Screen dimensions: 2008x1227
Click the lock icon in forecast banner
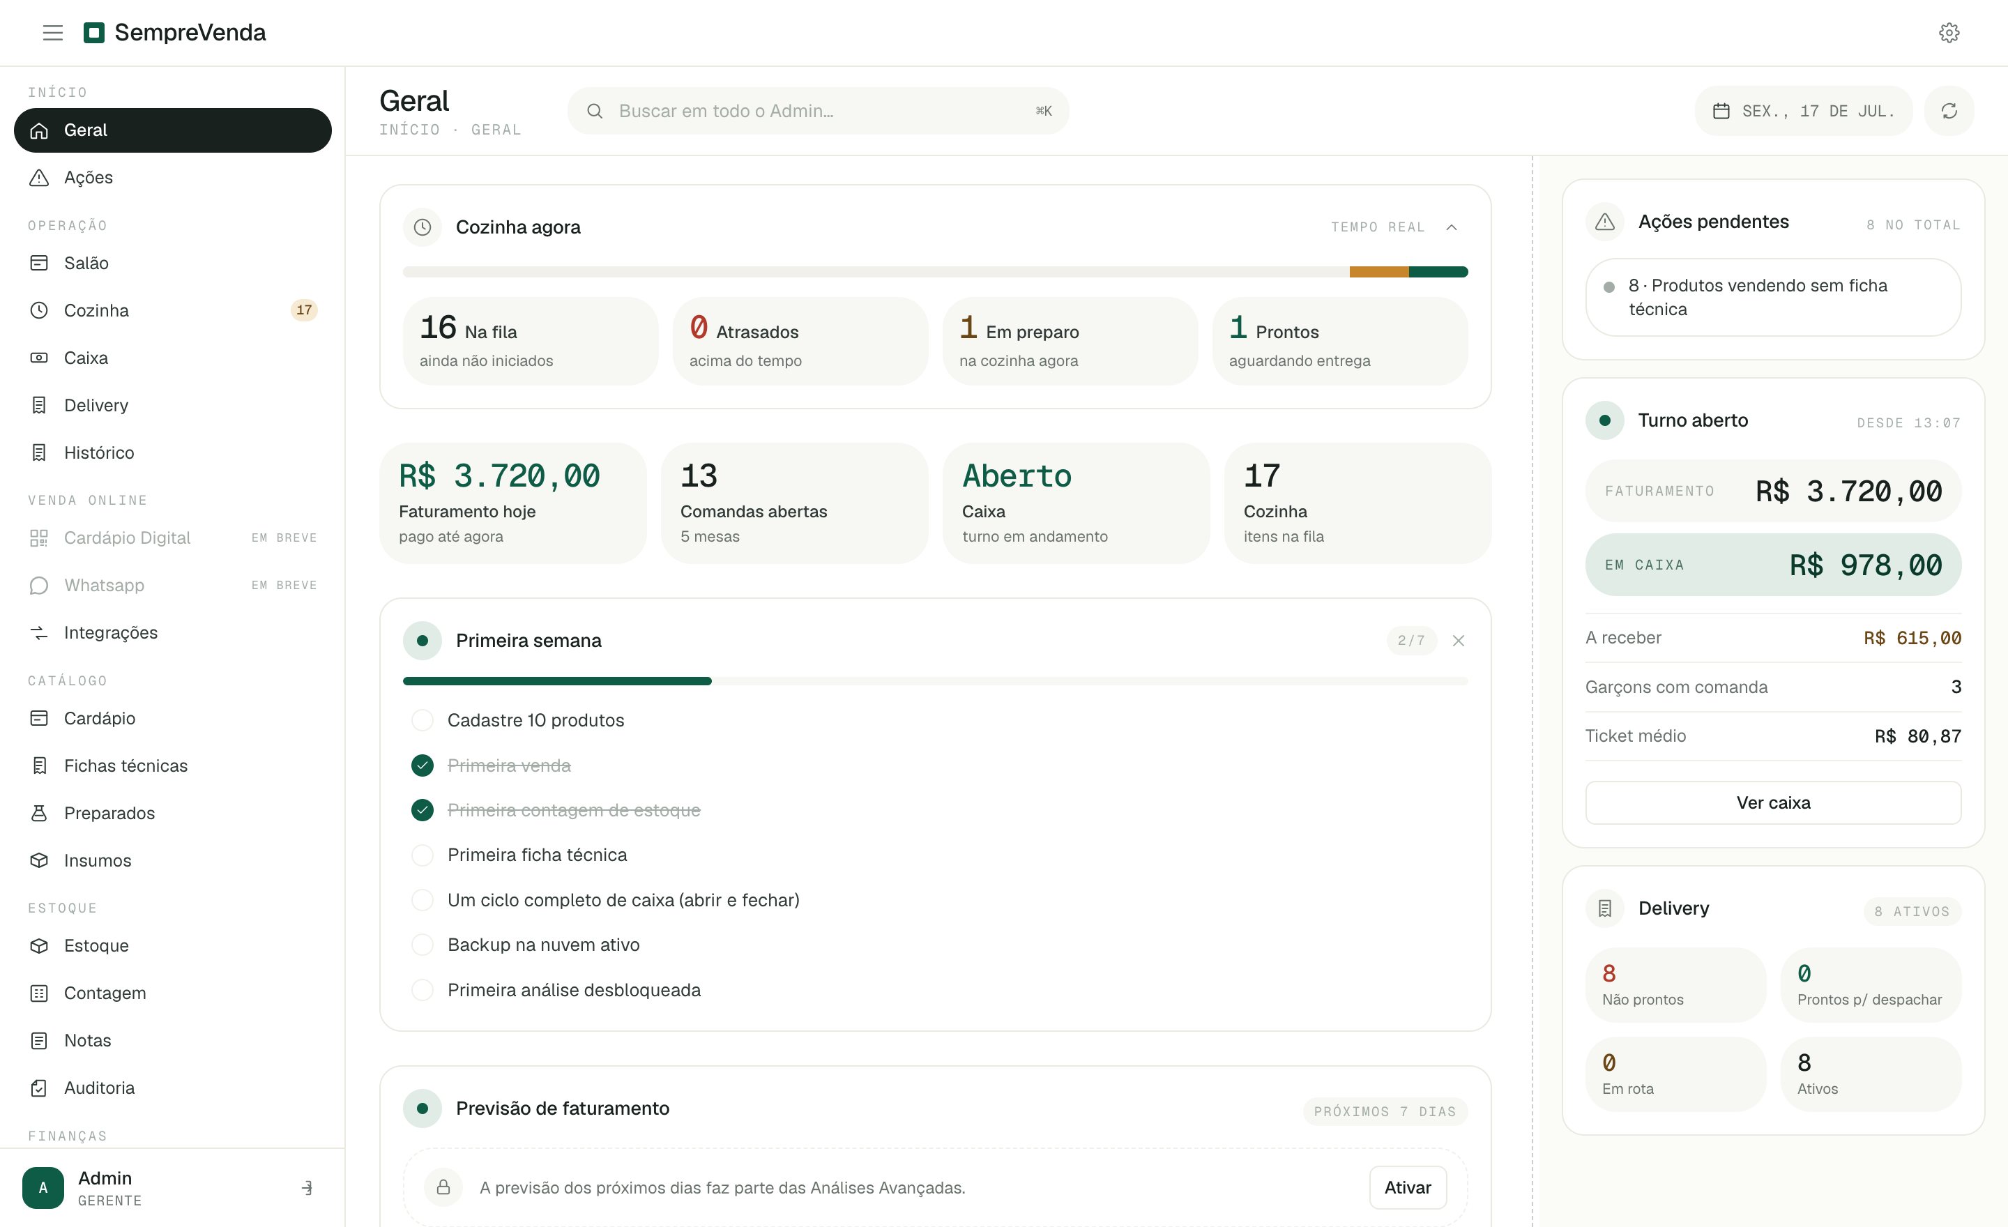click(443, 1187)
